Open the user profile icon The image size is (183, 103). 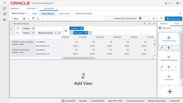click(166, 3)
